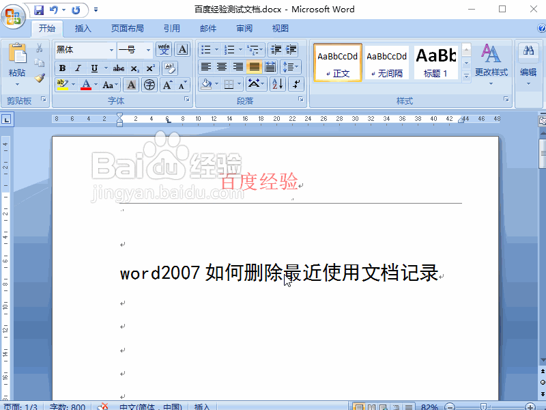Switch to the 邮件 tab
The height and width of the screenshot is (410, 546).
[x=208, y=28]
